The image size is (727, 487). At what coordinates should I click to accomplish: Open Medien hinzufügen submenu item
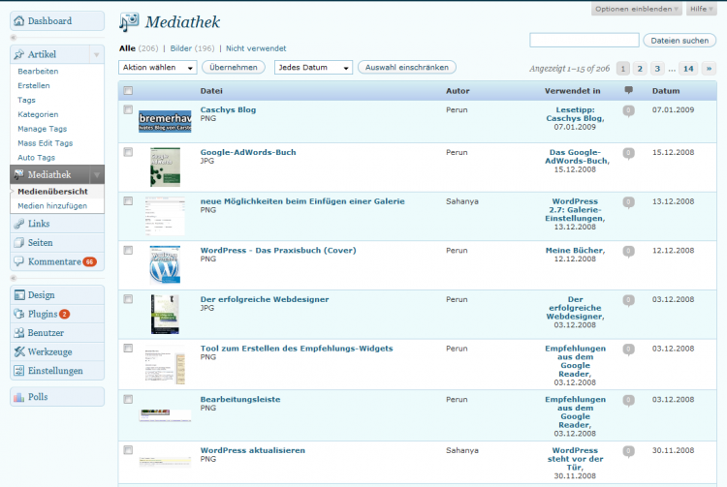point(52,205)
